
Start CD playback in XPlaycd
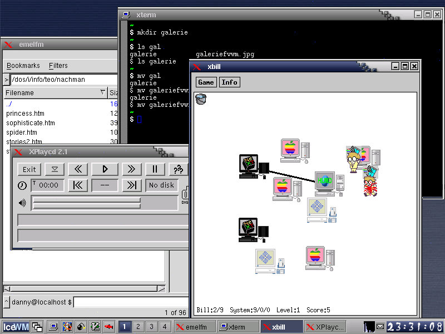pyautogui.click(x=105, y=169)
